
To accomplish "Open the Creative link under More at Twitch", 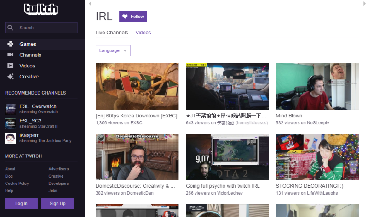I will point(56,176).
